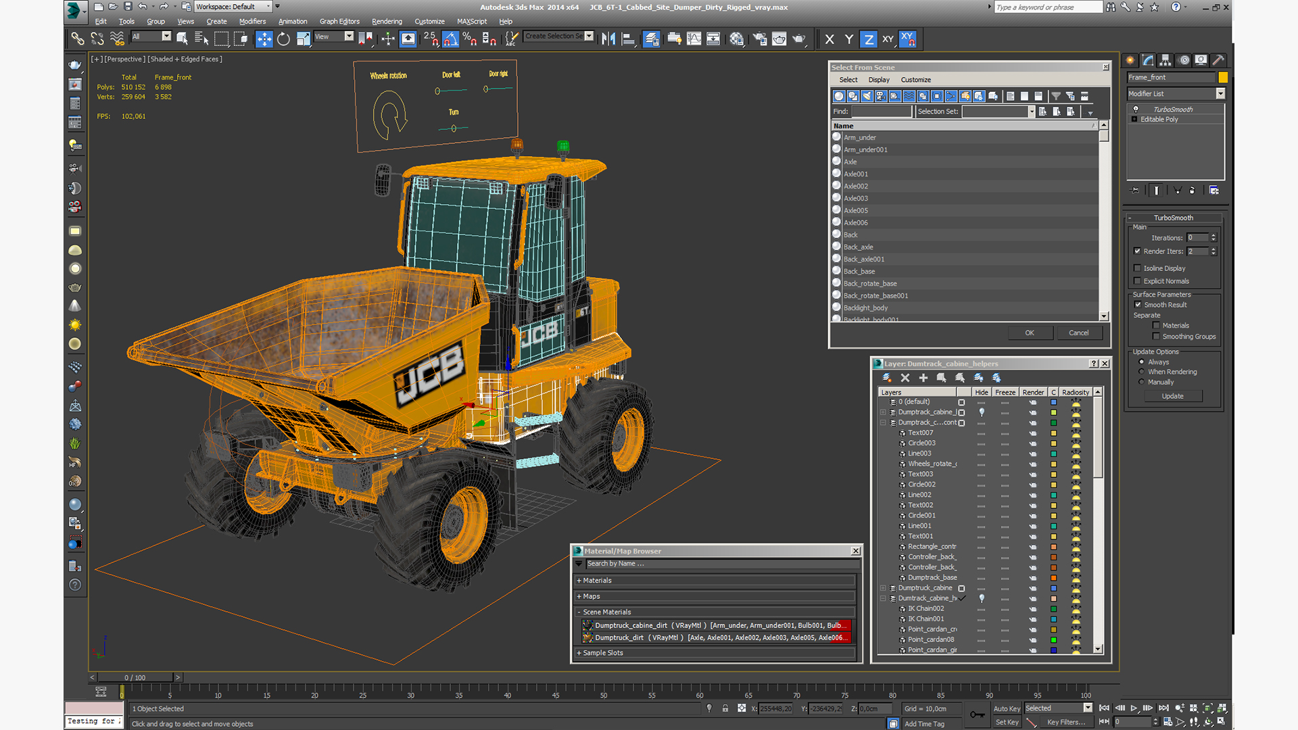Select the When Rendering radio option
The height and width of the screenshot is (730, 1298).
[1142, 372]
